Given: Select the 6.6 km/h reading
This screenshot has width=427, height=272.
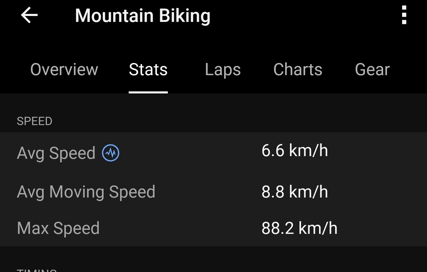Looking at the screenshot, I should click(295, 150).
